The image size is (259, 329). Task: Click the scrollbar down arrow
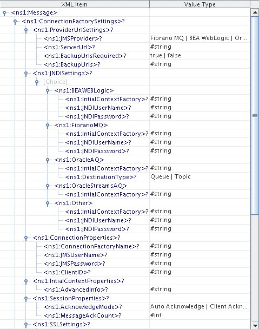coord(255,325)
